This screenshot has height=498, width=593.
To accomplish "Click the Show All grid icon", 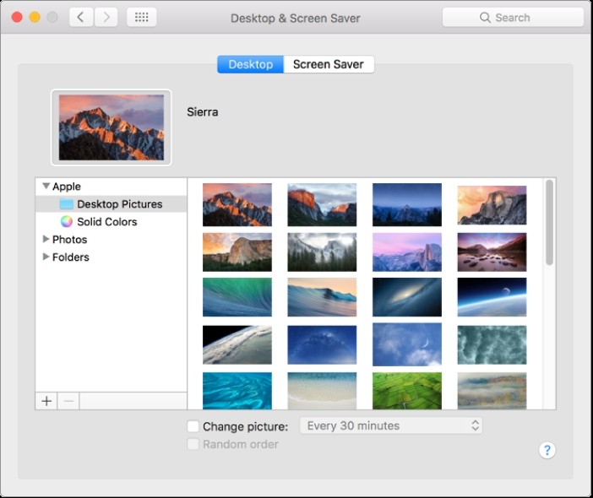I will [141, 17].
